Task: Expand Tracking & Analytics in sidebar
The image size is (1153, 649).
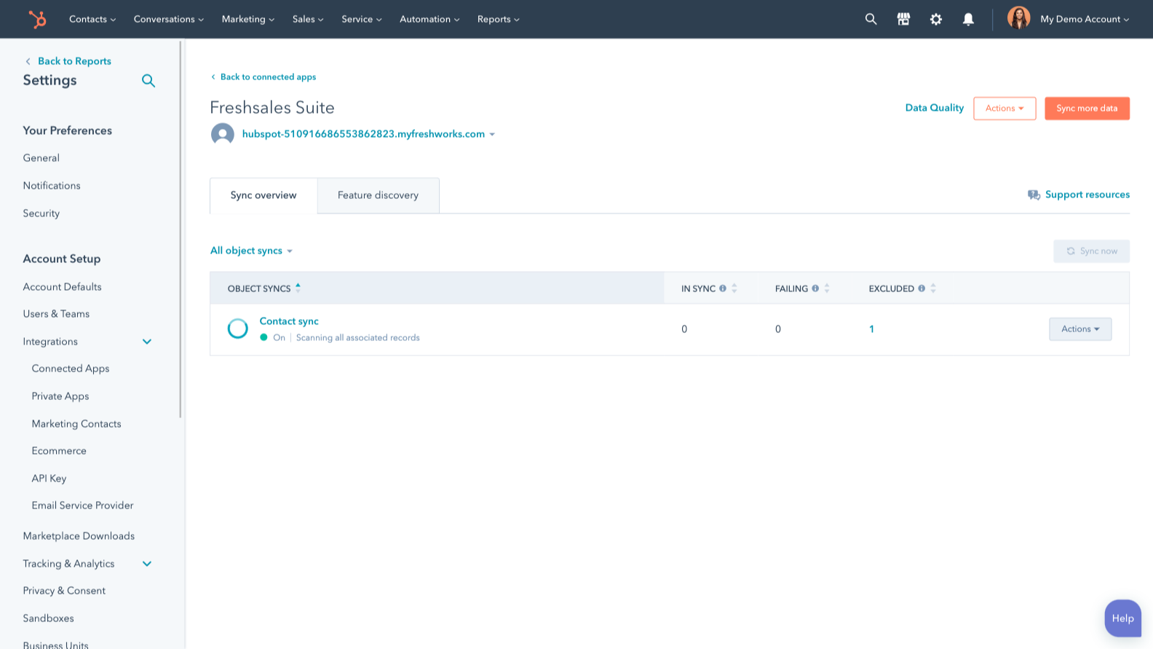Action: coord(147,564)
